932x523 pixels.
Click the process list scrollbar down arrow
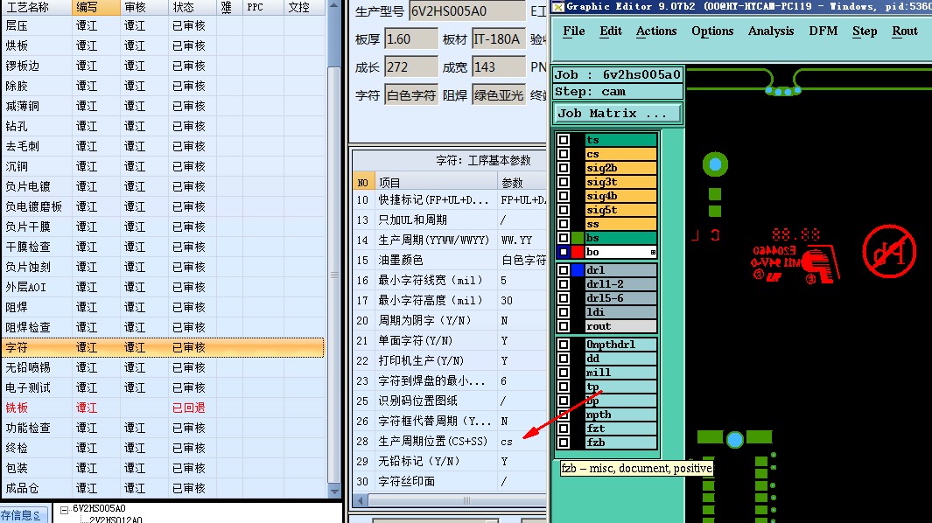point(334,491)
